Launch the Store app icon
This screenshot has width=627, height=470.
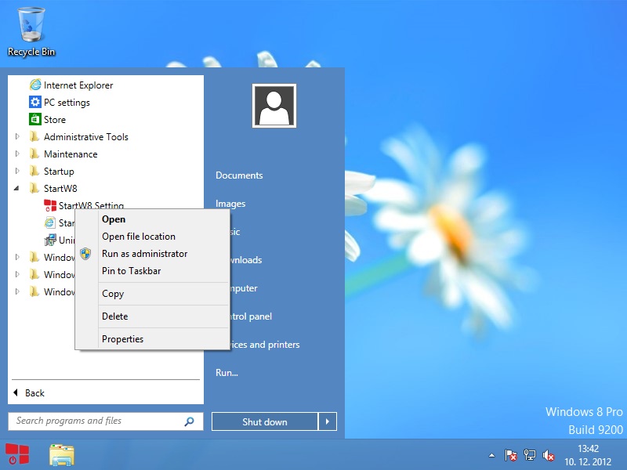click(34, 120)
